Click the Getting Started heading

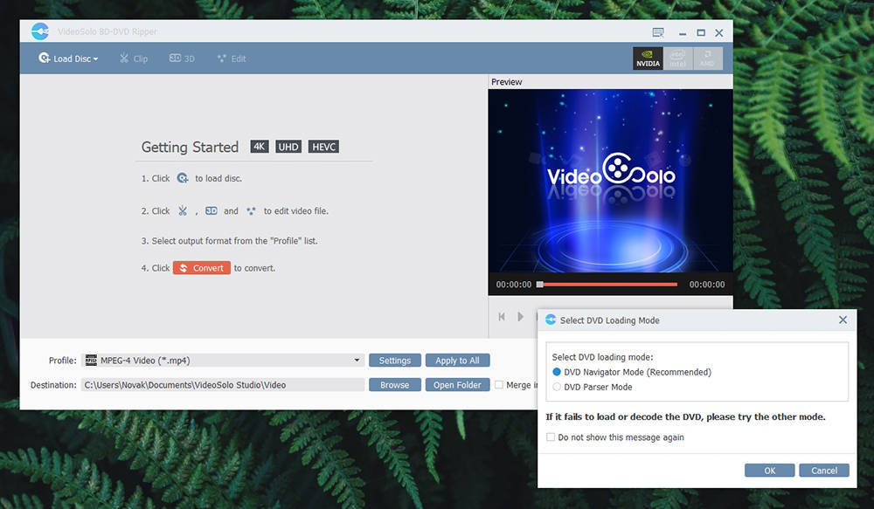[x=190, y=147]
